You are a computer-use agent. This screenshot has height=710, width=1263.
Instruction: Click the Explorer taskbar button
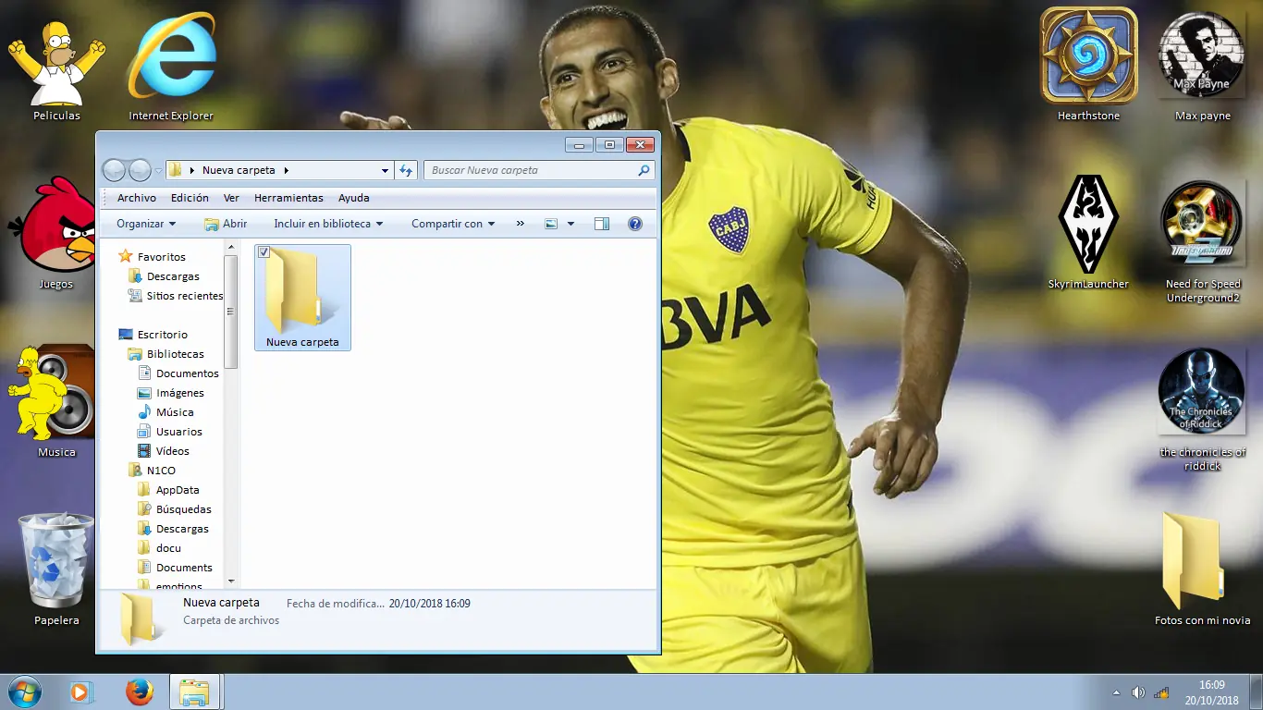[x=195, y=692]
